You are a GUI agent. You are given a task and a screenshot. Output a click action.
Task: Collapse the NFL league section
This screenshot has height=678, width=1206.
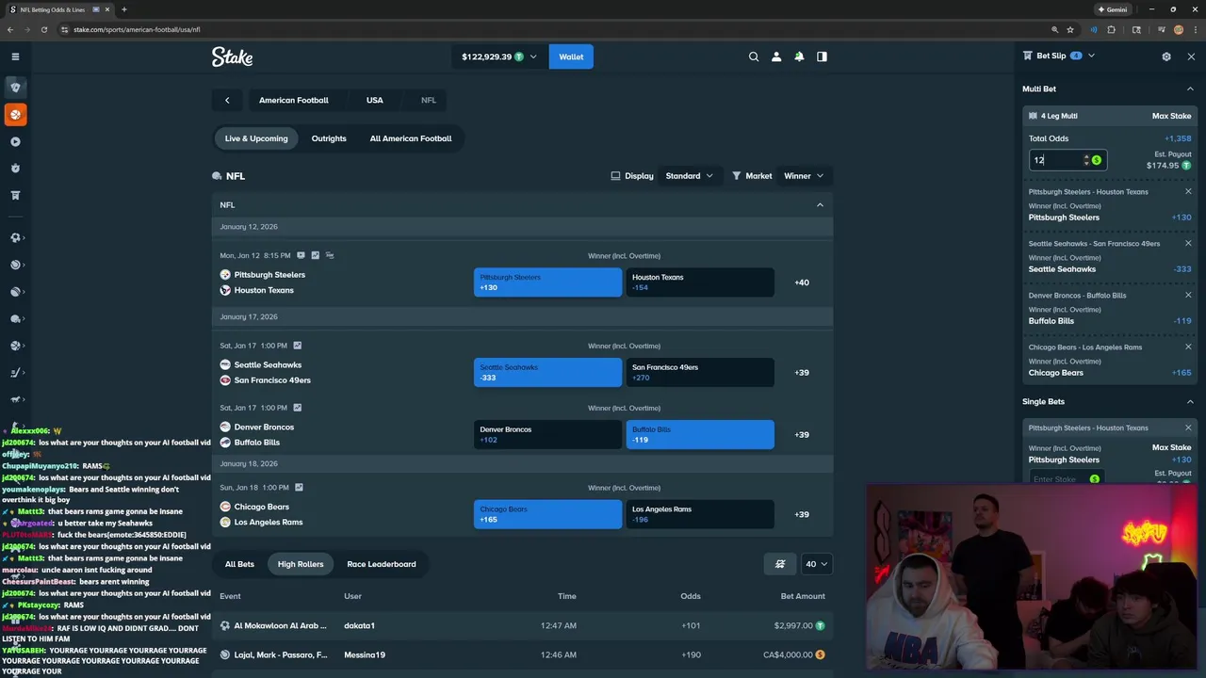click(x=820, y=204)
